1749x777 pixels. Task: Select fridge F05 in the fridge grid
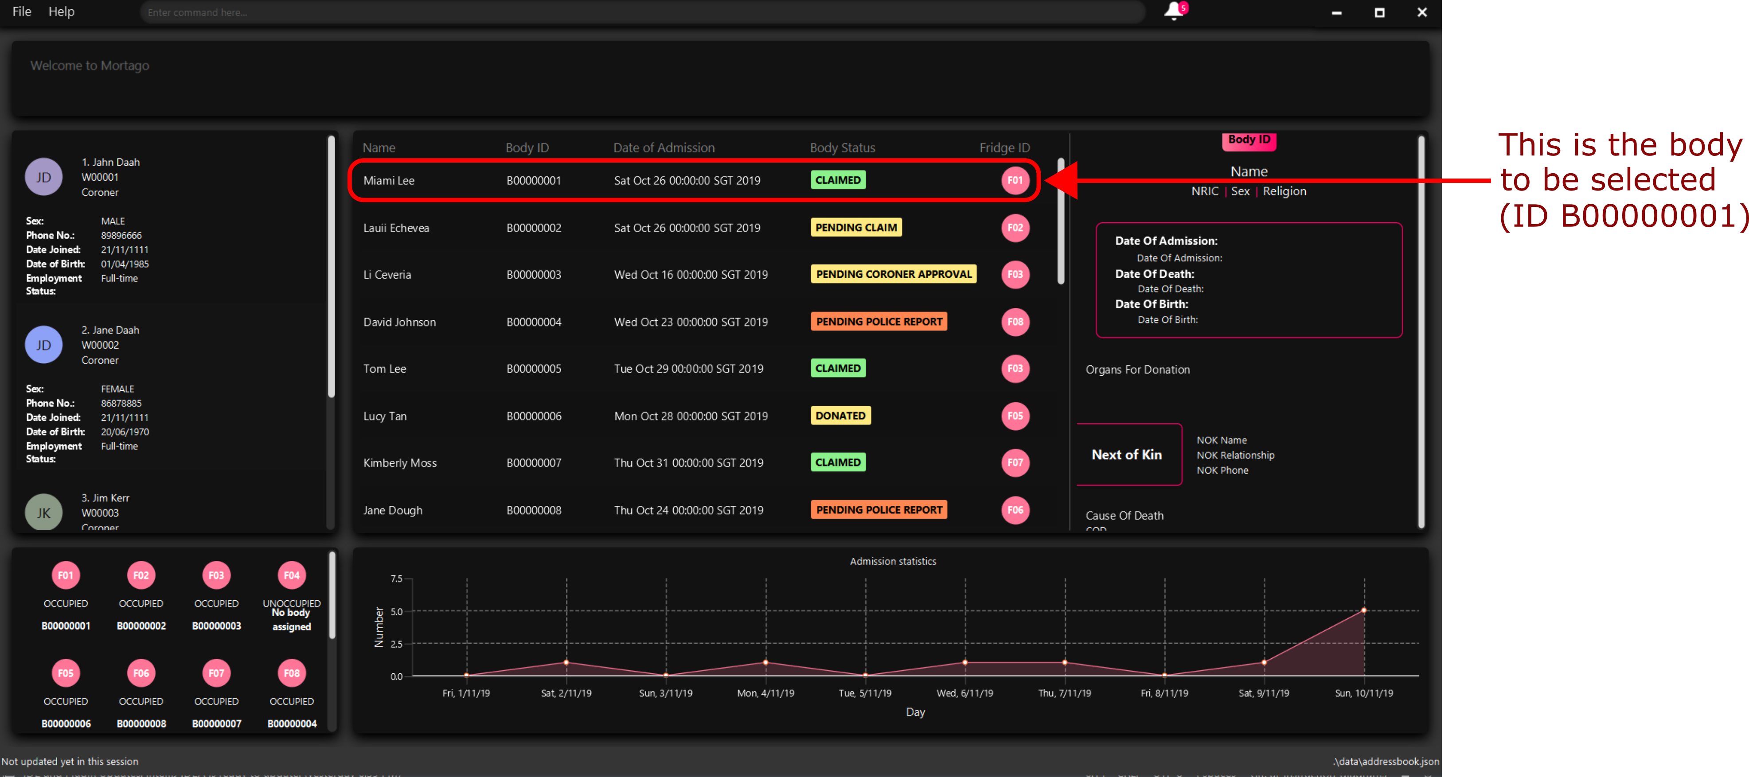point(66,673)
